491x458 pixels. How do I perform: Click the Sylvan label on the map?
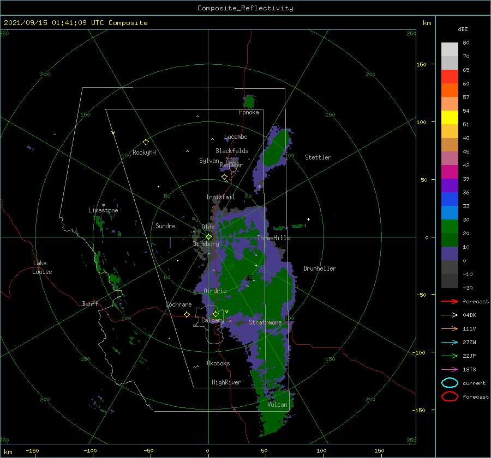(209, 161)
